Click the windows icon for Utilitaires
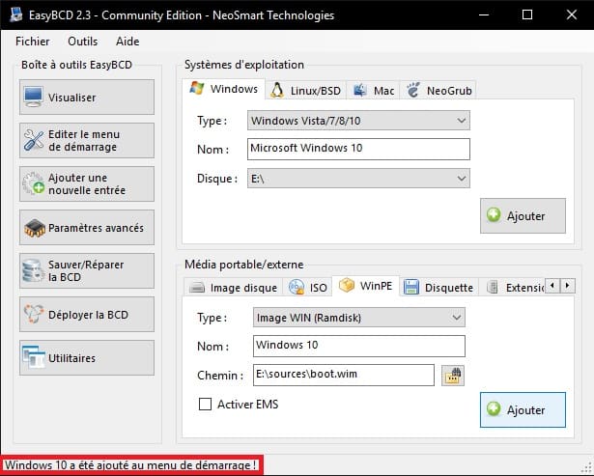Screen dimensions: 594x476 pos(33,357)
